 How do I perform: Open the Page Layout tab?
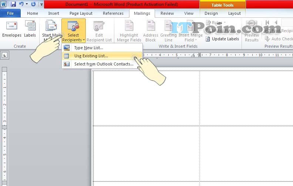click(x=81, y=13)
